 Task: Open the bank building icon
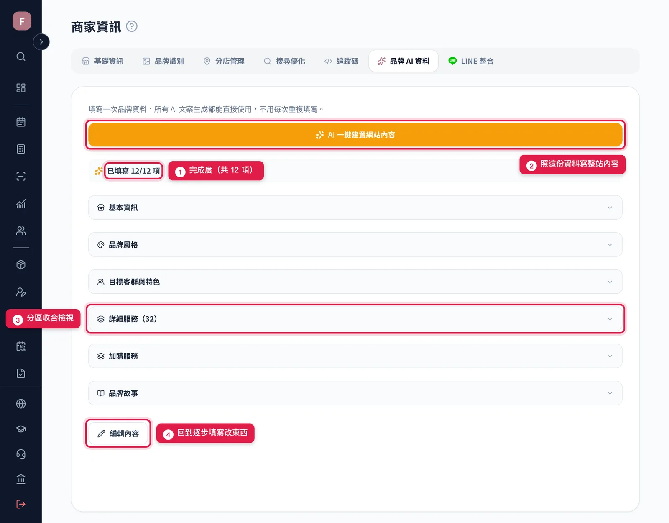coord(21,479)
